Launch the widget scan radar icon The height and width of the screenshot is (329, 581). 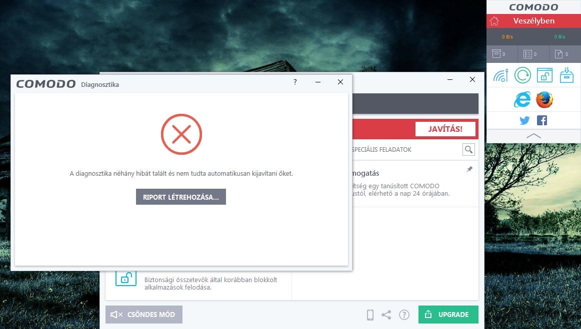click(500, 75)
